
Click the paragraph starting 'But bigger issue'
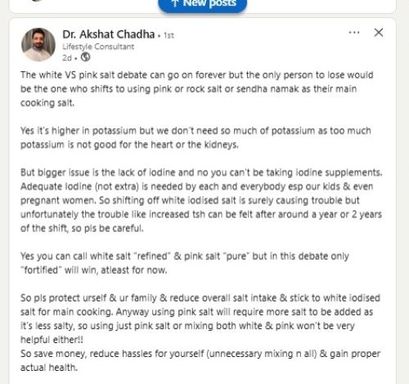[x=201, y=200]
